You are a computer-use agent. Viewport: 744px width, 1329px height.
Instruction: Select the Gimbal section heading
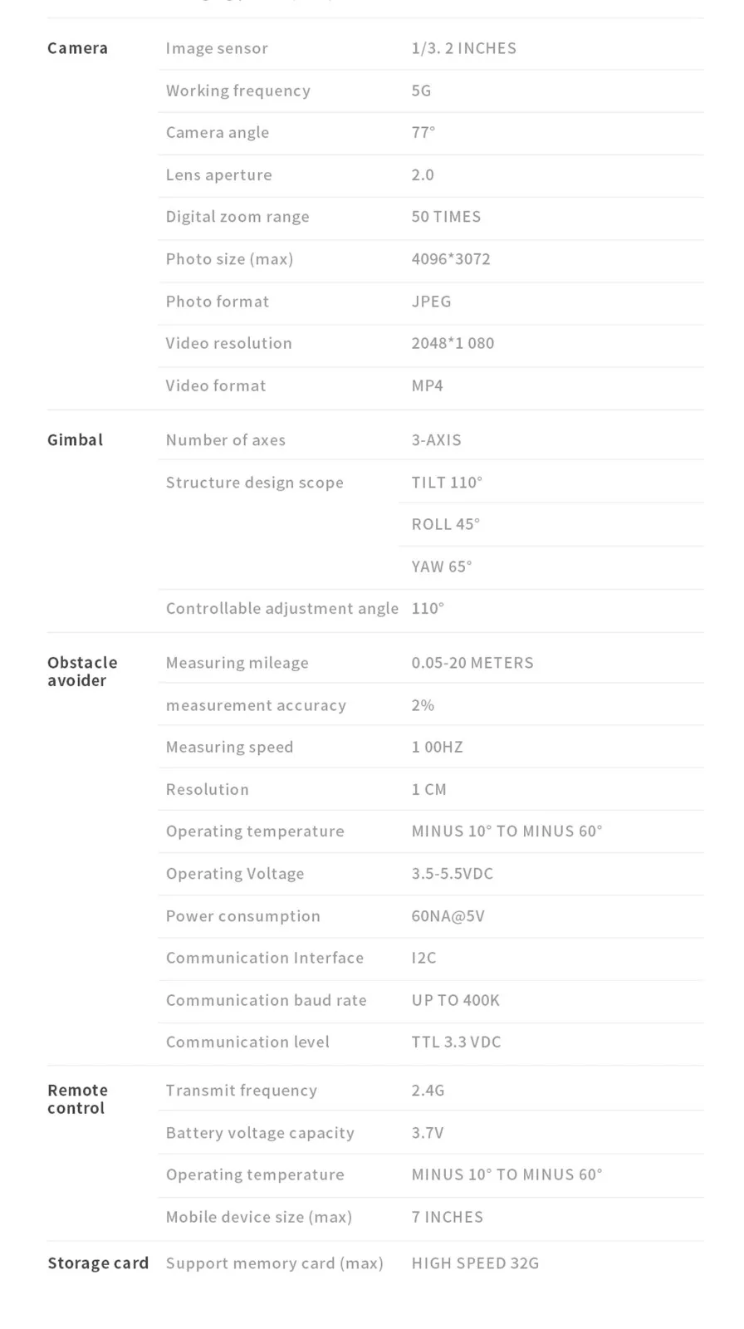click(75, 440)
